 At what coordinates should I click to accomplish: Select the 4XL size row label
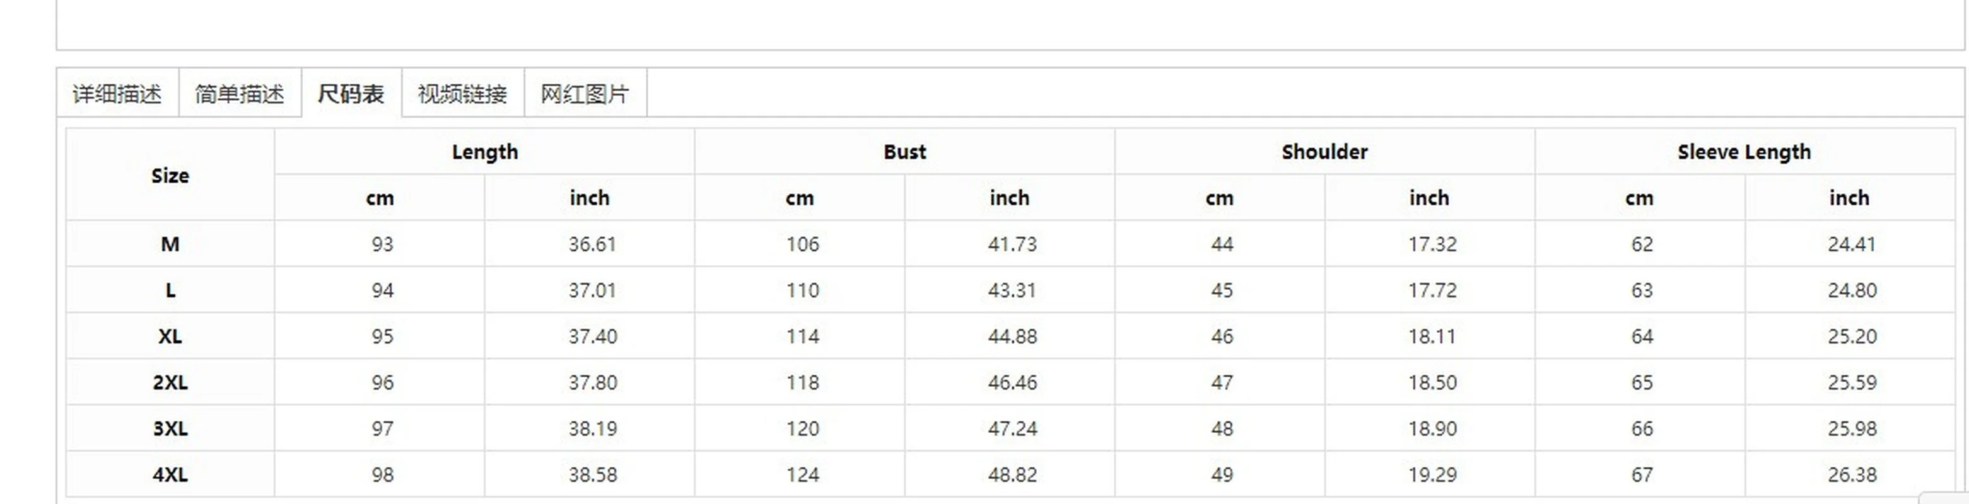pos(170,474)
